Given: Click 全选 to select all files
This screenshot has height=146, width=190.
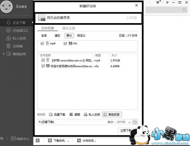Looking at the screenshot, I should click(x=44, y=35).
